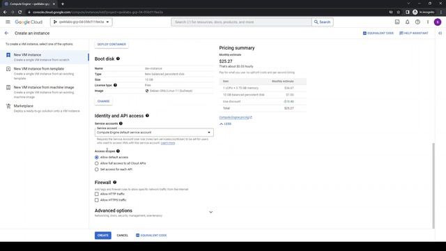Click the New VM instance from machine image icon

click(x=8, y=87)
